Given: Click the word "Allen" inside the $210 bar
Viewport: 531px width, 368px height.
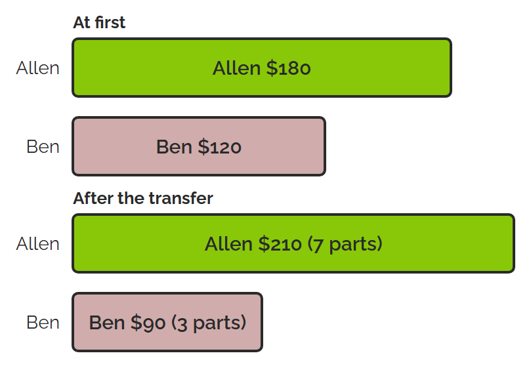Looking at the screenshot, I should [228, 244].
